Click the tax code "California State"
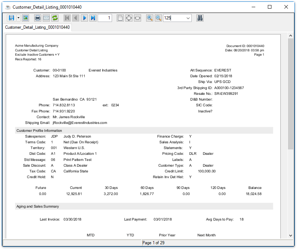298x250 pixels. pyautogui.click(x=76, y=171)
